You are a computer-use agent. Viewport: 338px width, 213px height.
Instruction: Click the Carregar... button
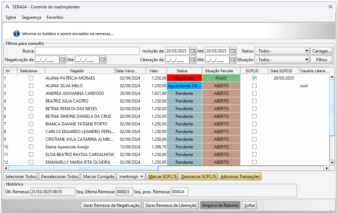click(x=321, y=51)
